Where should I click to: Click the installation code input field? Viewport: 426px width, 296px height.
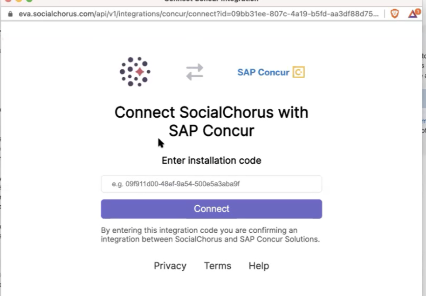[211, 184]
